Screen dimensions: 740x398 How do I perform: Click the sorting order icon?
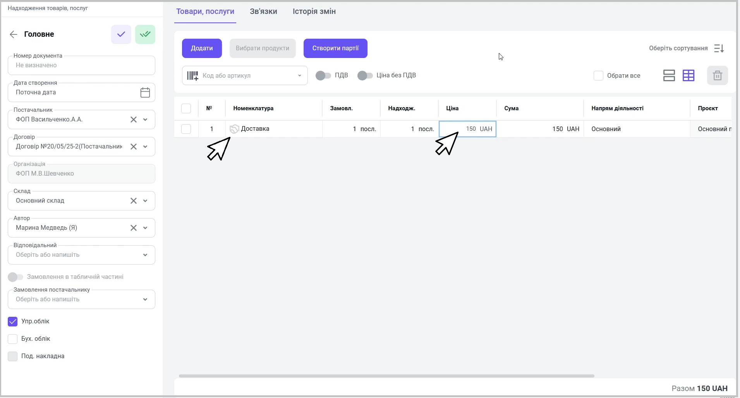pos(719,48)
